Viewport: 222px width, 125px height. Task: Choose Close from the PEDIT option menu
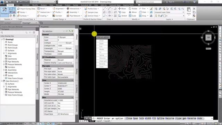click(101, 41)
